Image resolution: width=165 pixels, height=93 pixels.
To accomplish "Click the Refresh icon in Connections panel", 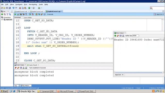I will point(5,14).
